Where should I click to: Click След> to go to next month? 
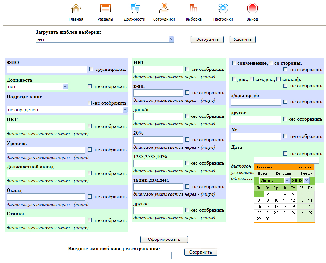point(306,174)
